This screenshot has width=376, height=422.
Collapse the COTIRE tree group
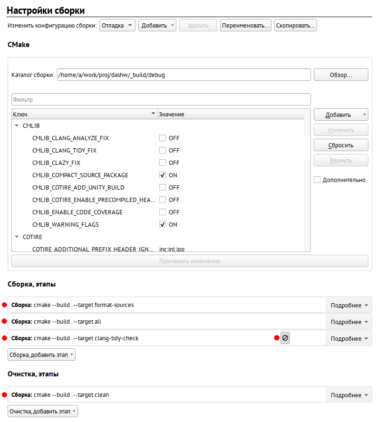17,237
